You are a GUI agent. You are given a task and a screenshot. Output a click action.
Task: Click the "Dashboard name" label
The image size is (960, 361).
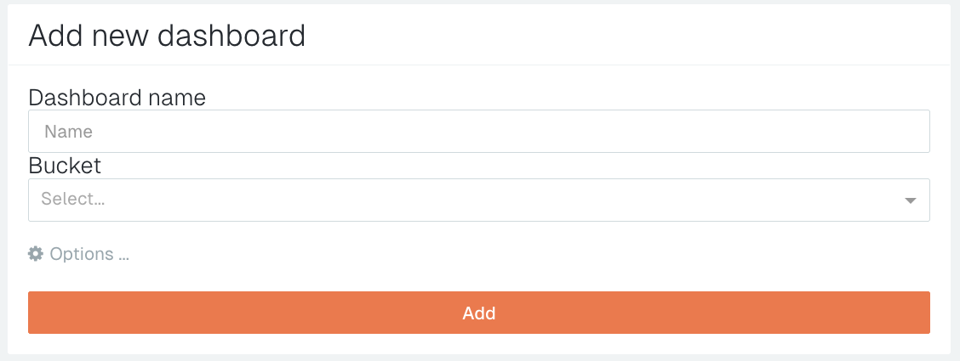[x=117, y=98]
